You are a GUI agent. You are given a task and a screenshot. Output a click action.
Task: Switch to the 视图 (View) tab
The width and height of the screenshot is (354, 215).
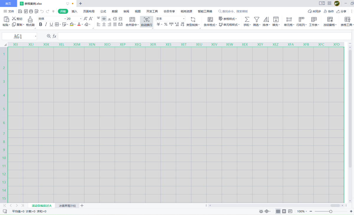click(x=138, y=11)
